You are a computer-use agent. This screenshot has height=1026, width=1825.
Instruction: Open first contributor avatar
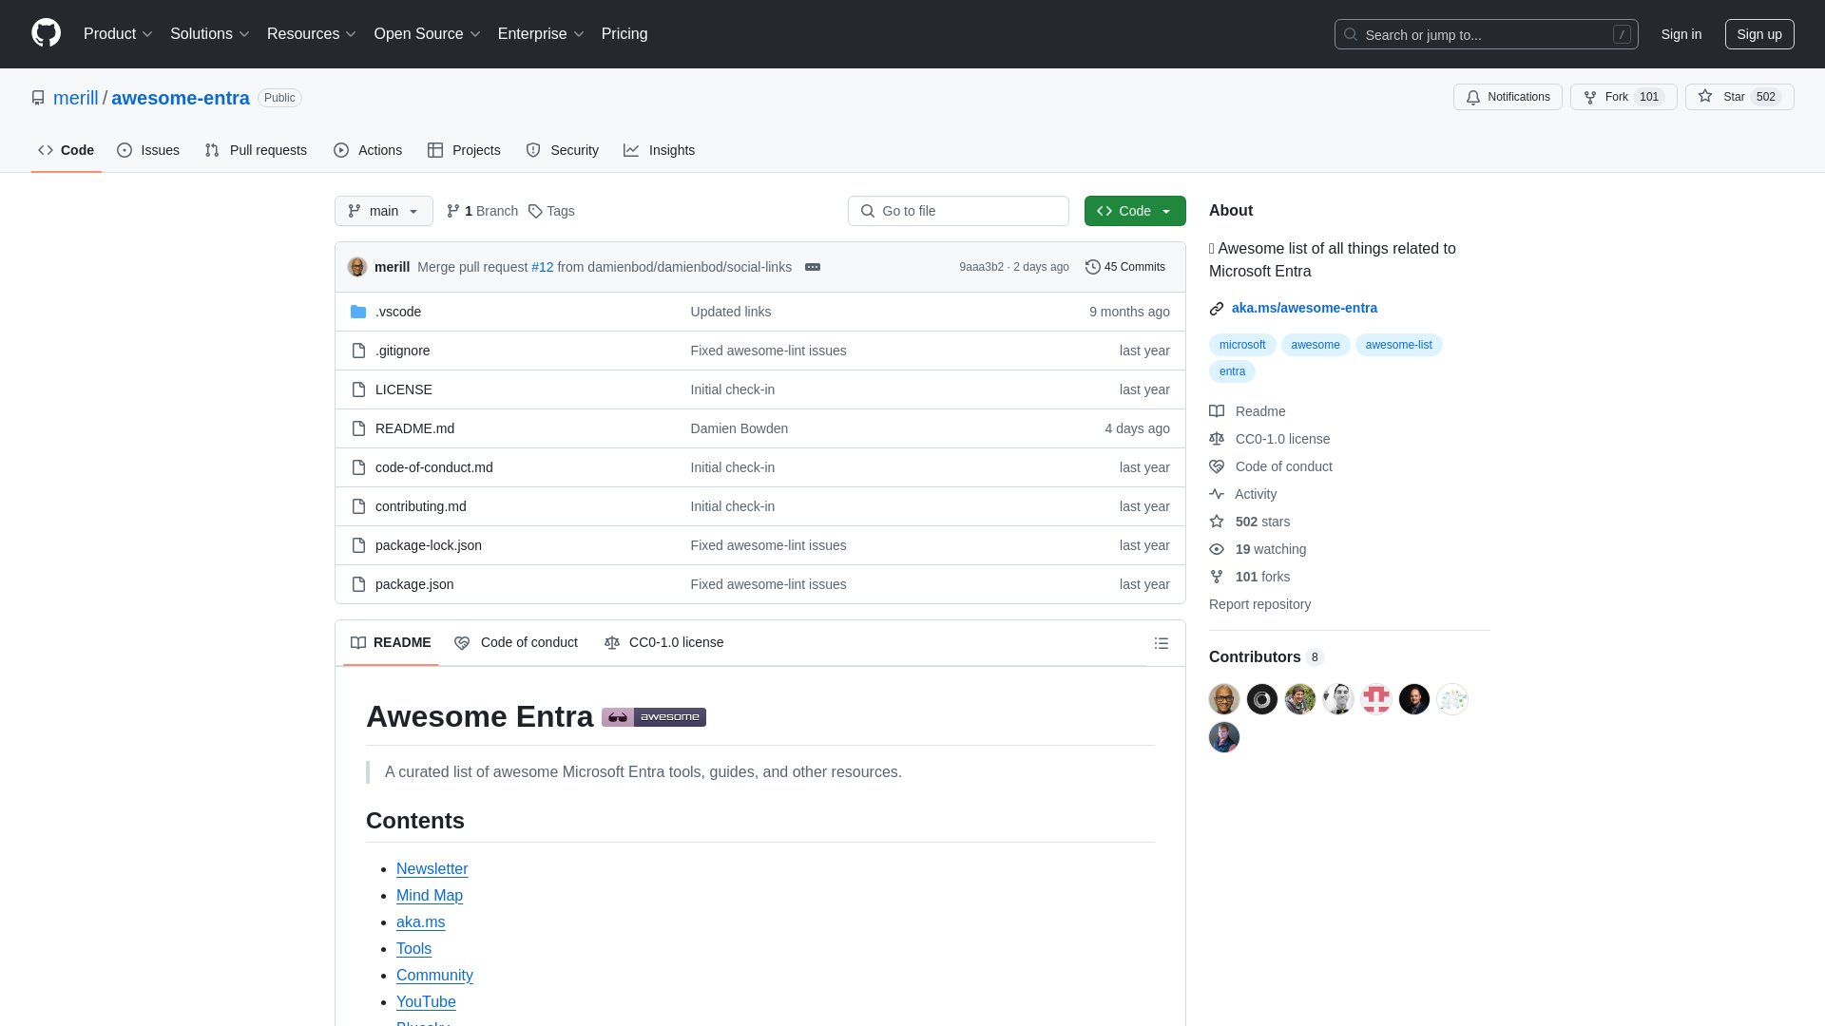pyautogui.click(x=1224, y=699)
